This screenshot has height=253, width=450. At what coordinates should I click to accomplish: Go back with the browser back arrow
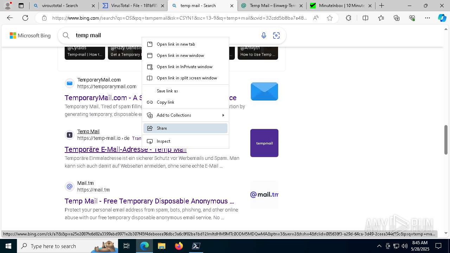[x=10, y=18]
